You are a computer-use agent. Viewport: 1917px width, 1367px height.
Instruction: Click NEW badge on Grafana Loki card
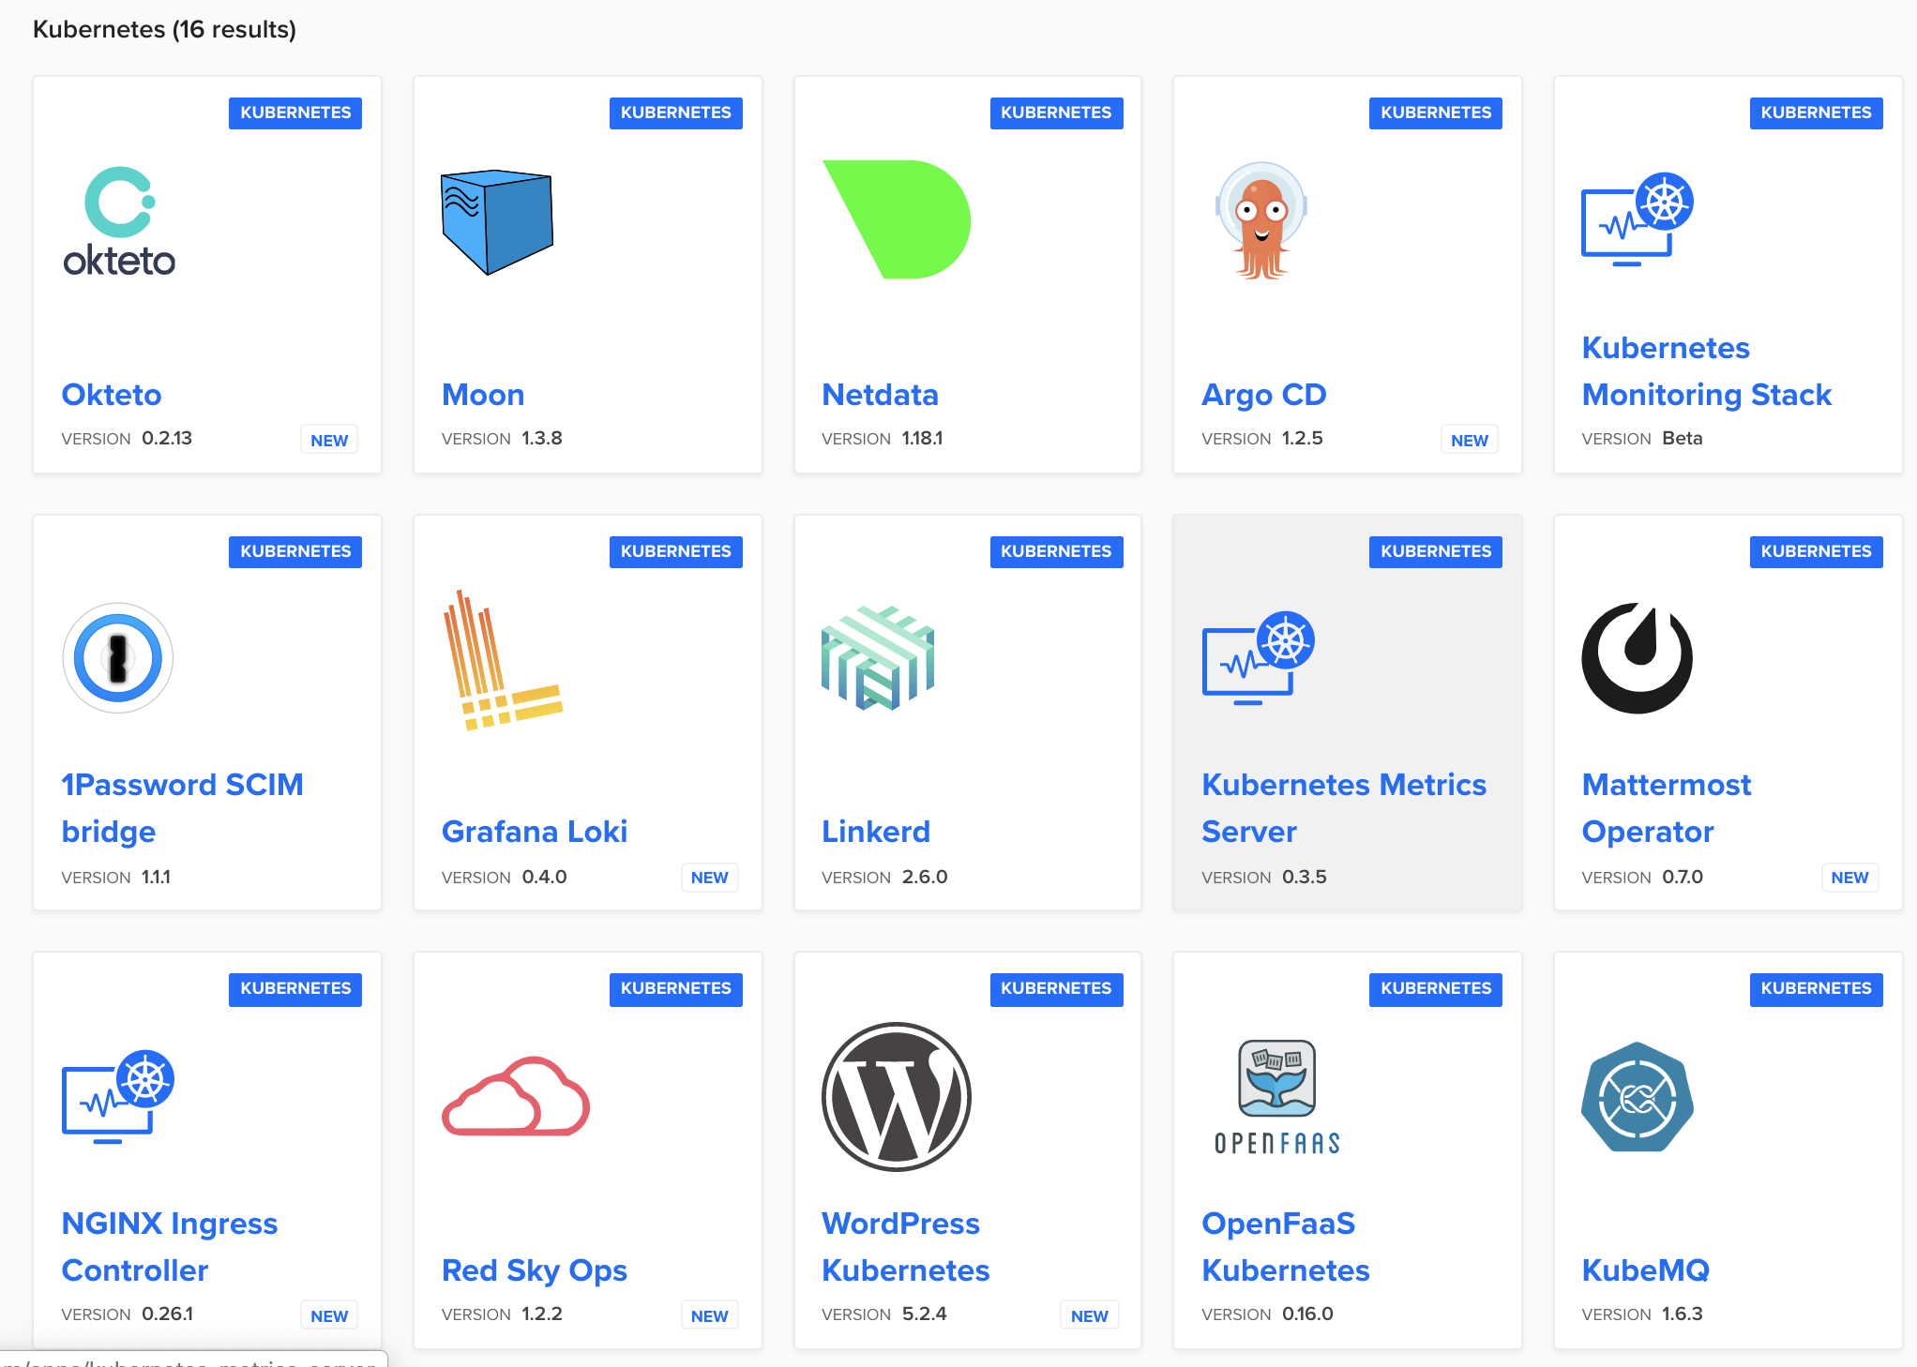point(709,878)
